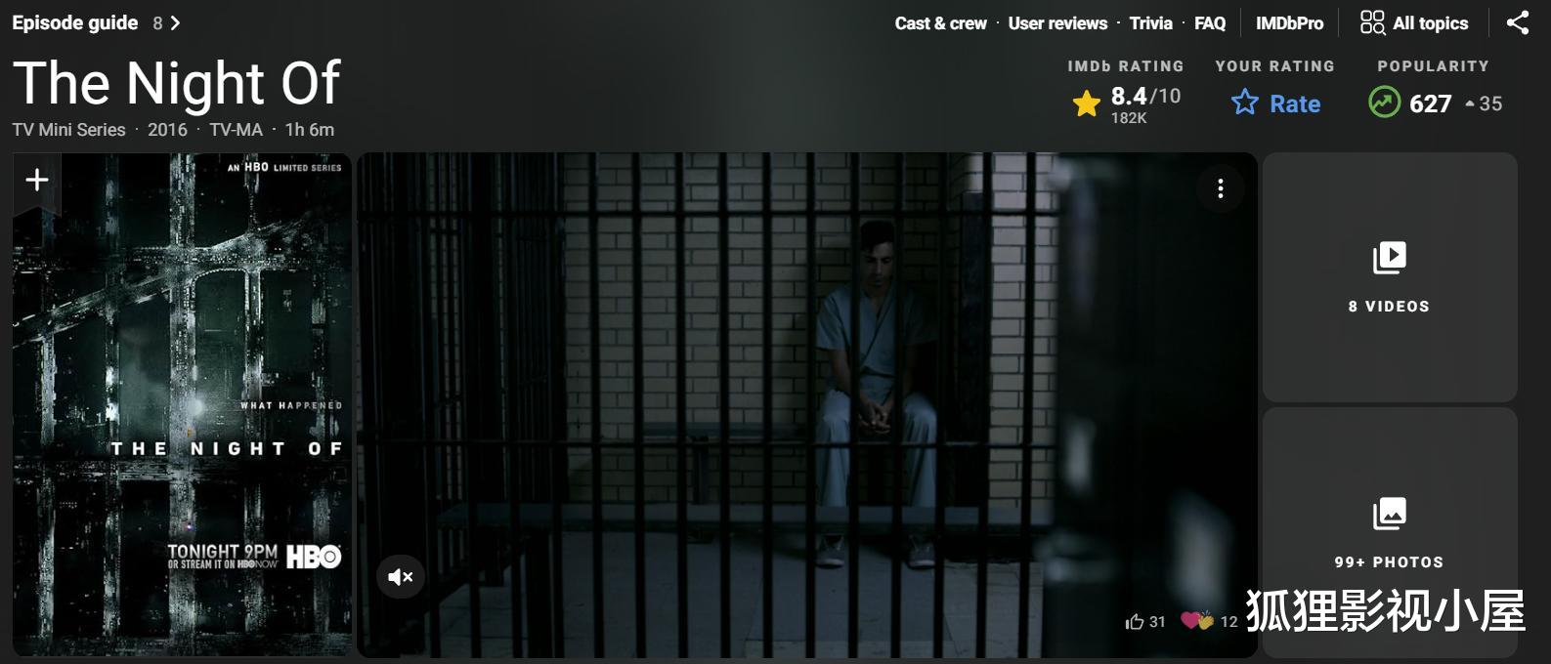Screen dimensions: 1551x664
Task: Click the yellow IMDb rating star
Action: pos(1086,104)
